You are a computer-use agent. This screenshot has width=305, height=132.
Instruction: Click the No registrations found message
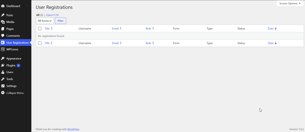51,36
